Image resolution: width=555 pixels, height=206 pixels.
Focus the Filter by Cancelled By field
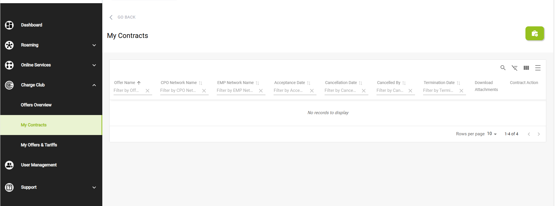392,90
